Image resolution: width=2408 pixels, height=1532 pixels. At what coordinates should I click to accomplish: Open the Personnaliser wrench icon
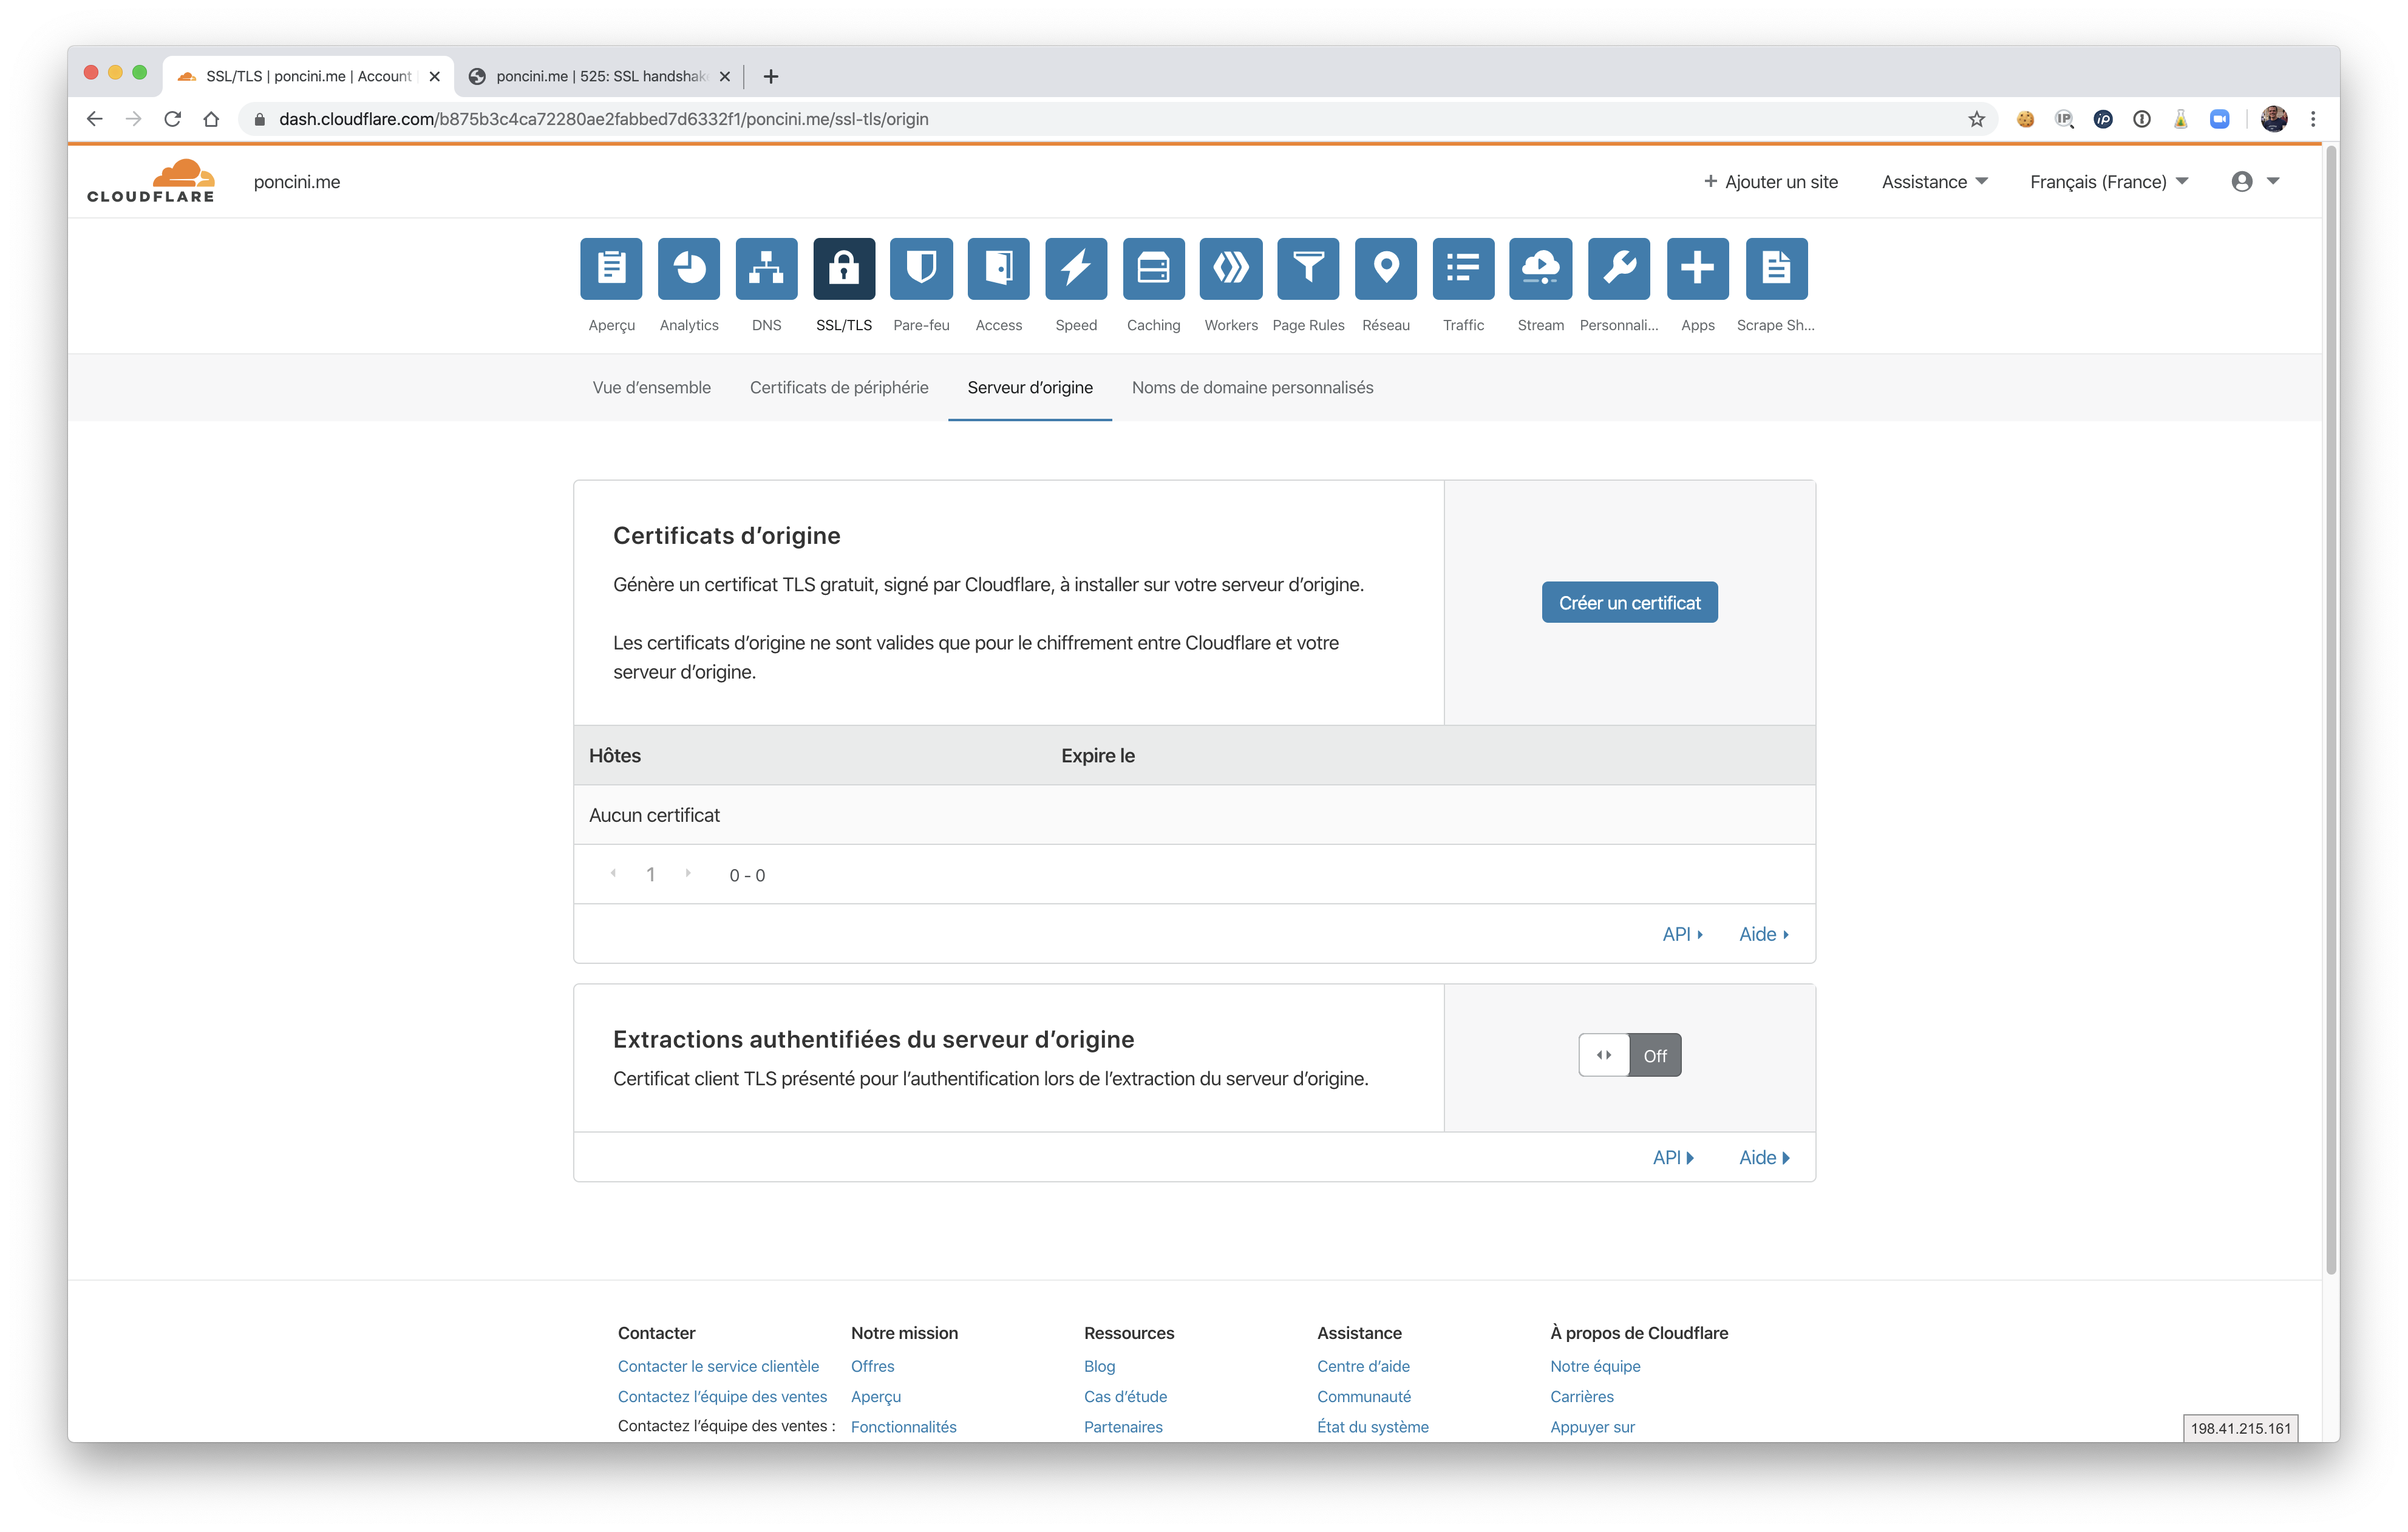(1619, 268)
